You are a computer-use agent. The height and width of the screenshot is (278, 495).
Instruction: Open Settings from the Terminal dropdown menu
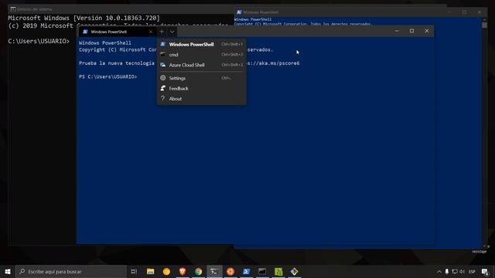[201, 78]
